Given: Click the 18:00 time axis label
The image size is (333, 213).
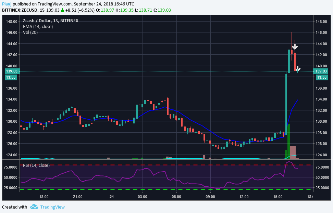Looking at the screenshot, I should point(44,197).
